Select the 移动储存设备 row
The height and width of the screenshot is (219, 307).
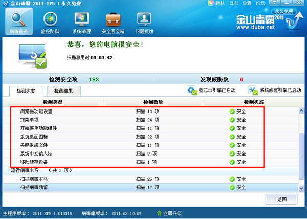150,162
